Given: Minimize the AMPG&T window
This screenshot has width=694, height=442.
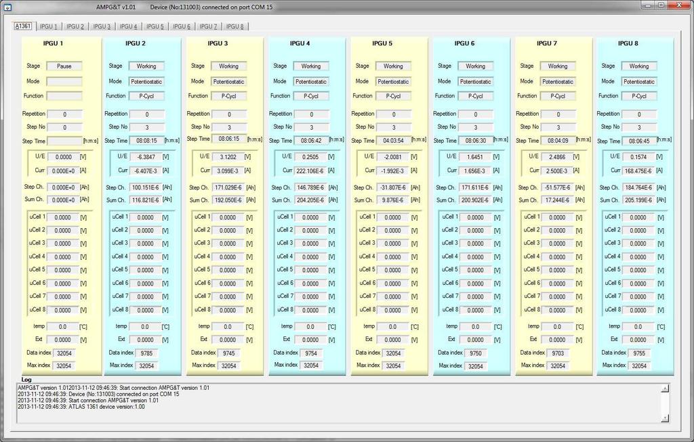Looking at the screenshot, I should coord(648,5).
